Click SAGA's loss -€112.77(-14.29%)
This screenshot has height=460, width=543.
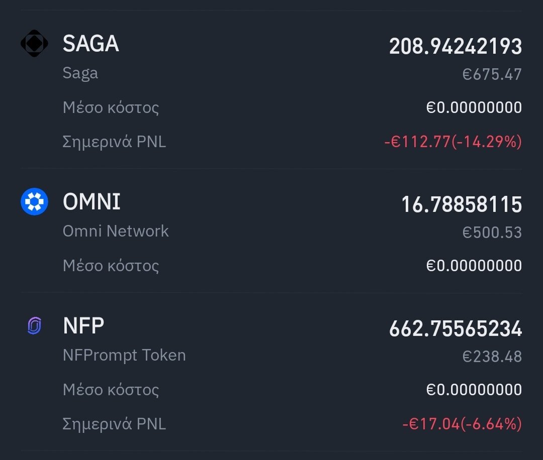[x=453, y=142]
